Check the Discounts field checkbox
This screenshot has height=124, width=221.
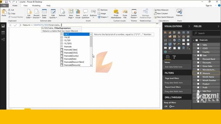[x=198, y=63]
